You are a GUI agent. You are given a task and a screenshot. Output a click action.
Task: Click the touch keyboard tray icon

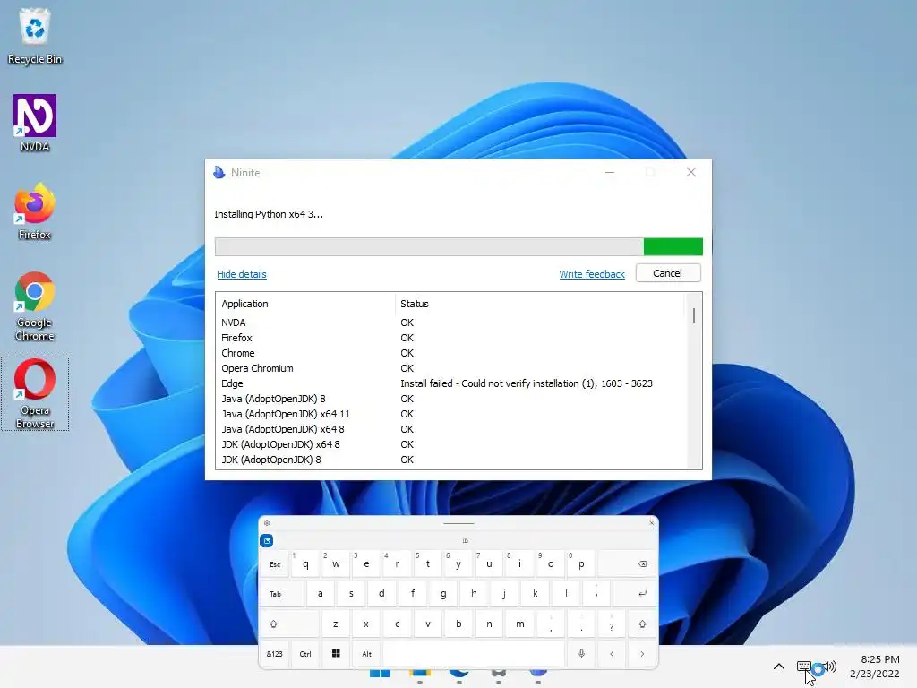pyautogui.click(x=804, y=666)
